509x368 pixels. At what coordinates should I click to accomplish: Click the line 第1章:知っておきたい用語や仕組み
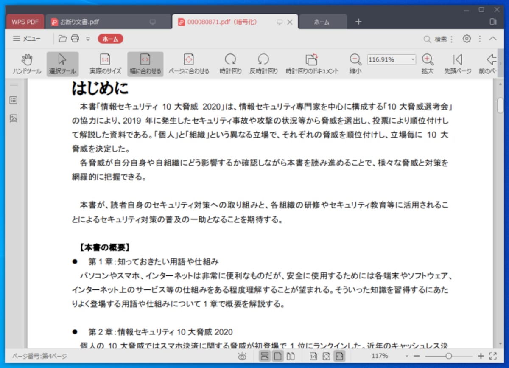(154, 261)
